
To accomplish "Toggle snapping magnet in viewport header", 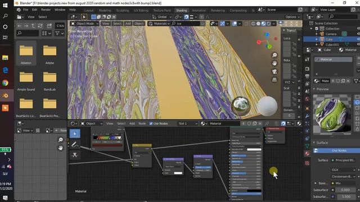I will [186, 17].
